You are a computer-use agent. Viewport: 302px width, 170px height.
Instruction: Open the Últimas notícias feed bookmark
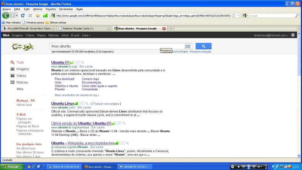coord(56,23)
